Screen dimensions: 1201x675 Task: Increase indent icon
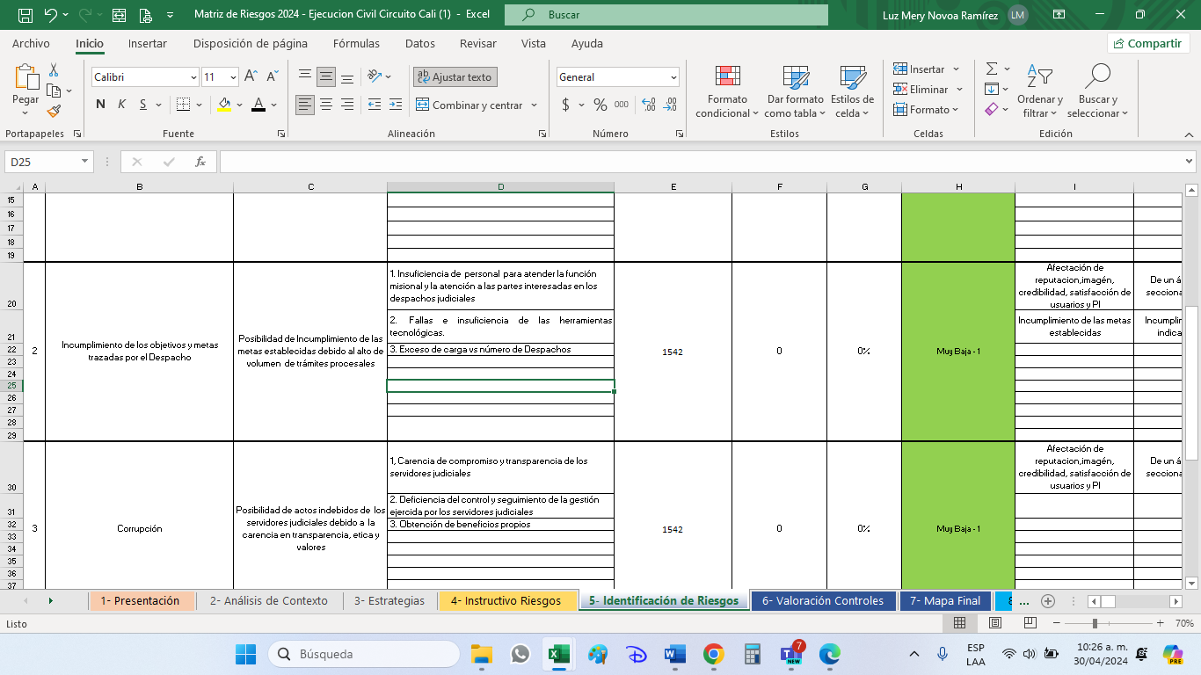click(396, 105)
